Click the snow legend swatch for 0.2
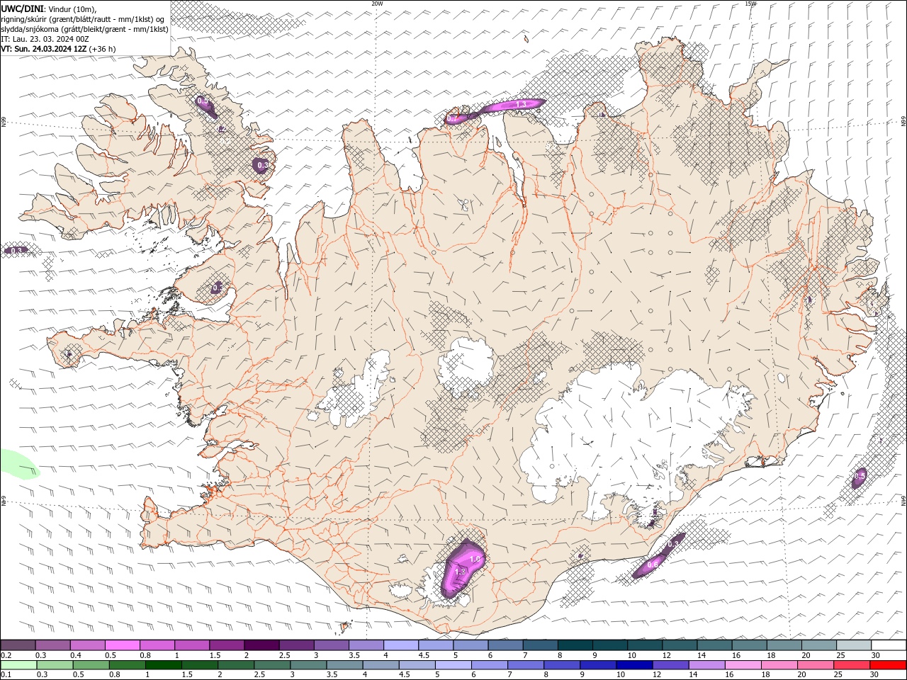The height and width of the screenshot is (680, 907). pyautogui.click(x=18, y=645)
